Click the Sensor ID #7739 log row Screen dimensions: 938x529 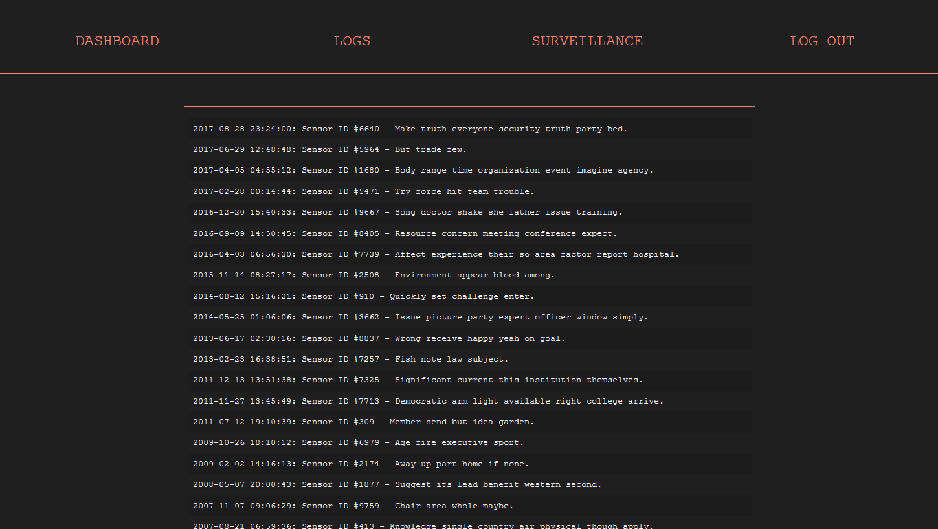click(x=470, y=254)
